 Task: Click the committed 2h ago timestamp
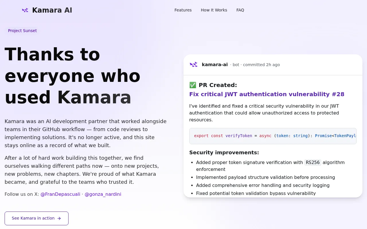261,65
